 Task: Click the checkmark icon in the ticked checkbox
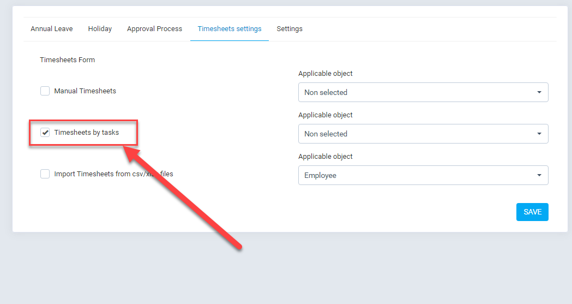point(45,133)
